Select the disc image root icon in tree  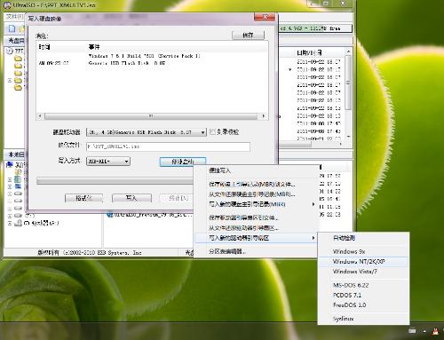click(10, 51)
